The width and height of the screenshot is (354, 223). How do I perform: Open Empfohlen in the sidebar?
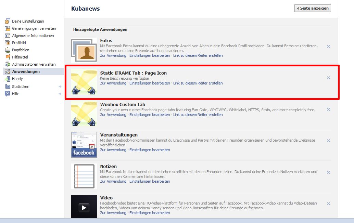coord(21,50)
